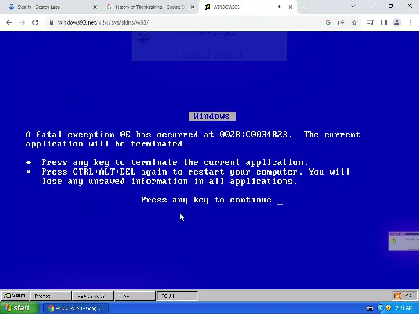Close the WINDOWS93 tab

tap(291, 7)
